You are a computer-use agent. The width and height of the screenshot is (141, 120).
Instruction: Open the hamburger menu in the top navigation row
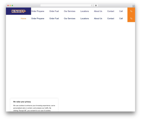[x=131, y=11]
